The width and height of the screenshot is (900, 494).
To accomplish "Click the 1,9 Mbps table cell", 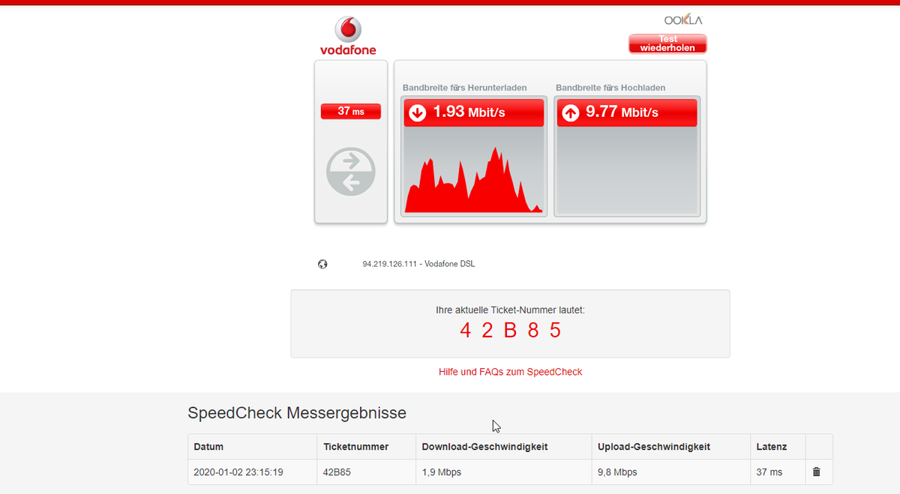I will pos(504,472).
